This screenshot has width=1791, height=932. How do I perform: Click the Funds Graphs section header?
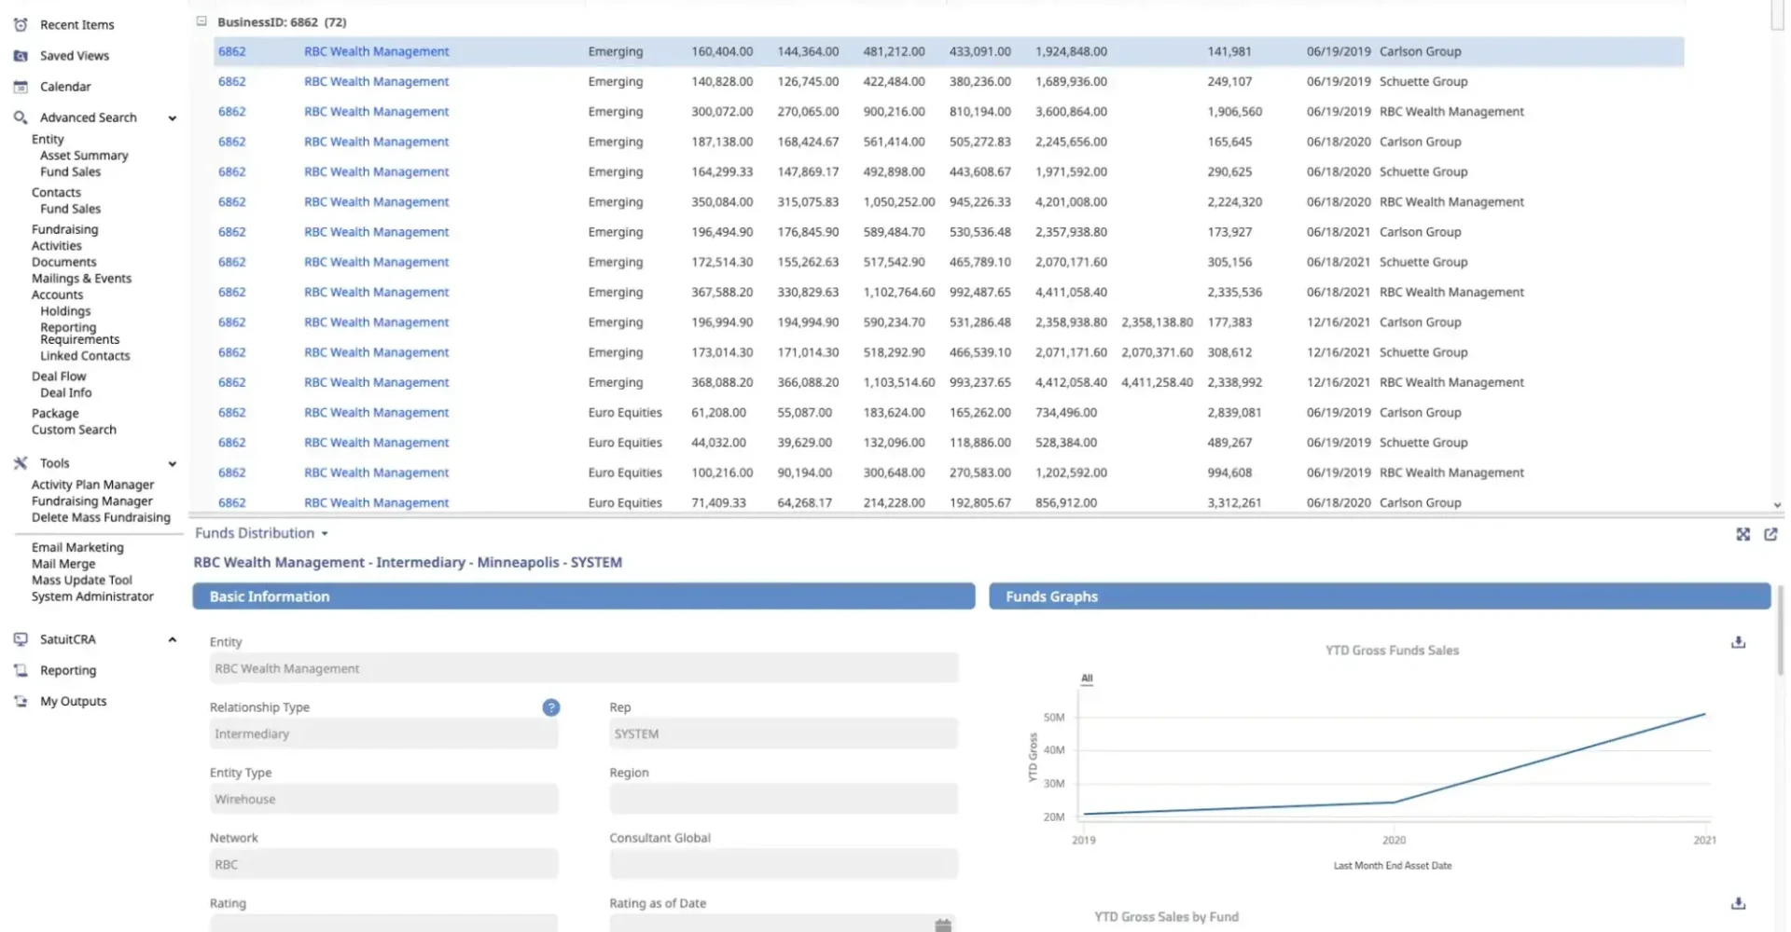(x=1380, y=596)
